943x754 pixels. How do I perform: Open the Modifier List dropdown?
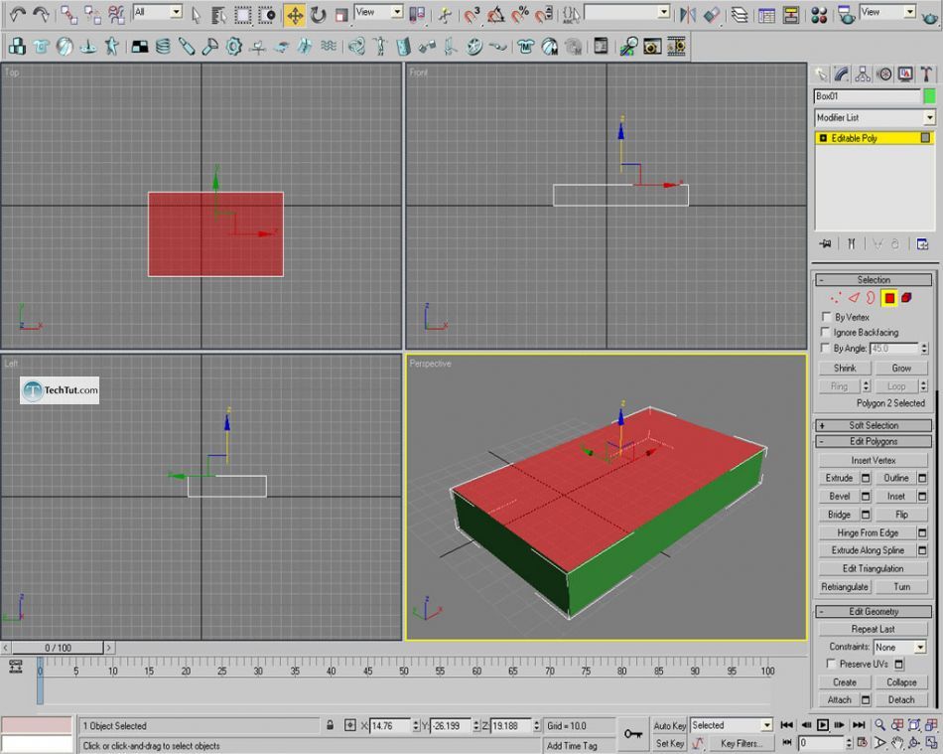coord(929,117)
